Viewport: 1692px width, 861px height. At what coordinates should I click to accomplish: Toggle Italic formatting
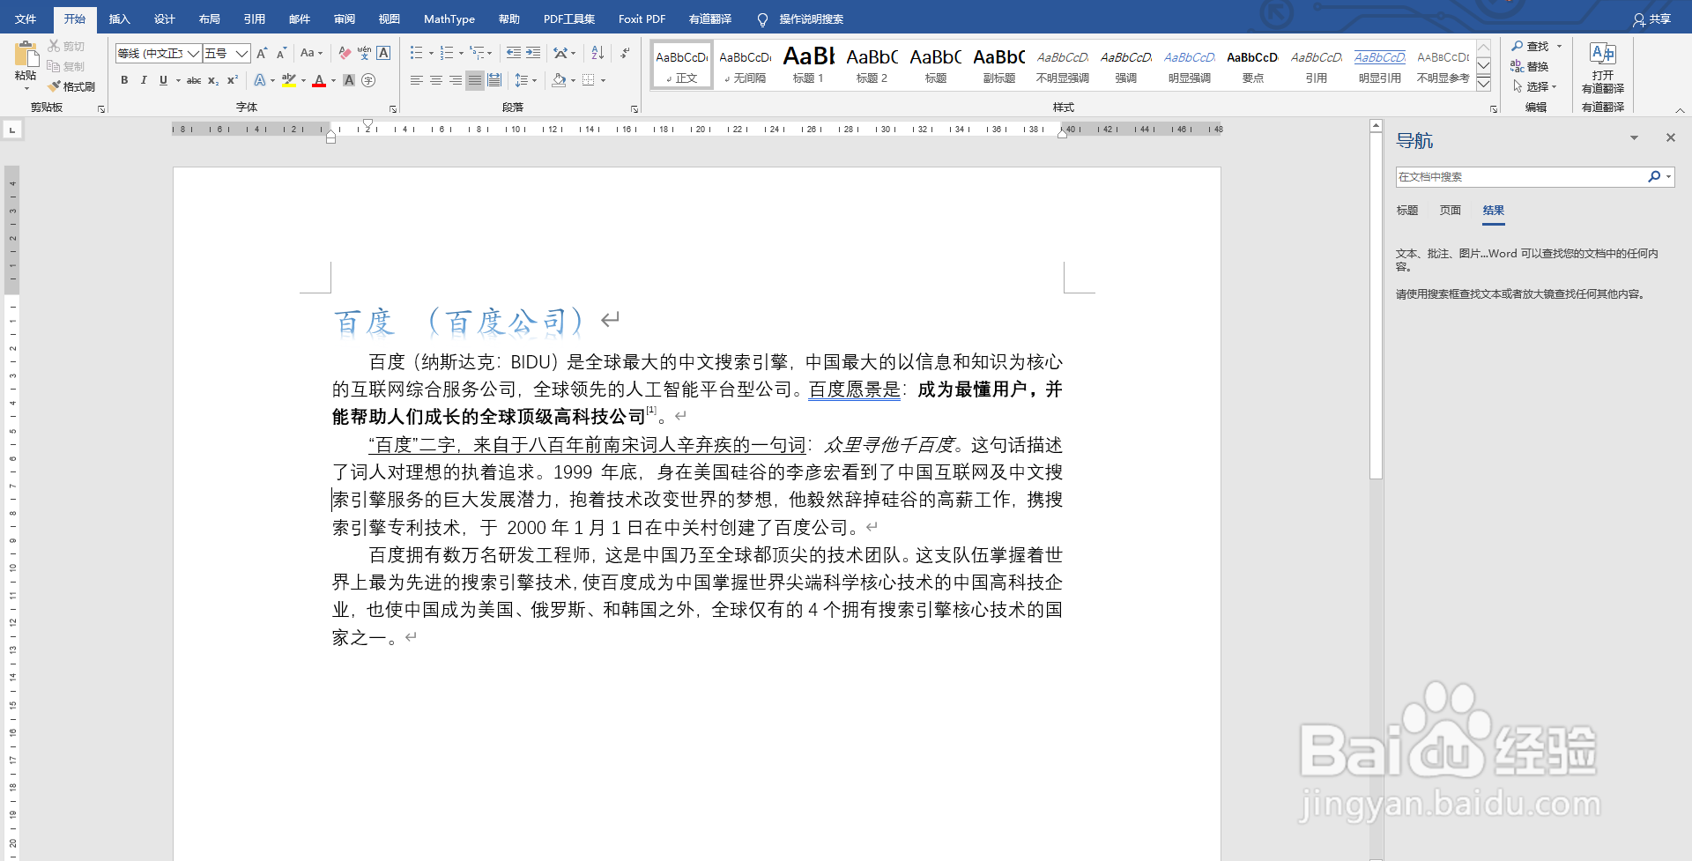tap(144, 80)
